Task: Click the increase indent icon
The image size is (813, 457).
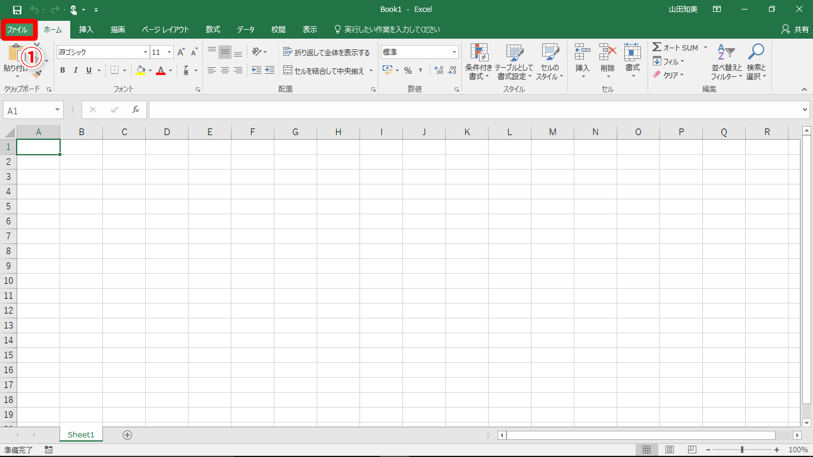Action: [x=270, y=70]
